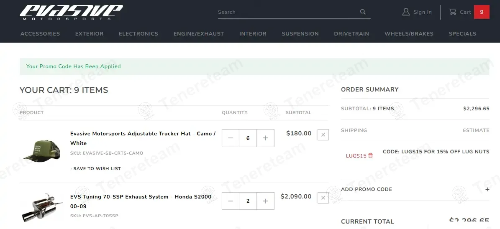Open the shopping cart icon
This screenshot has height=229, width=500.
pyautogui.click(x=452, y=12)
